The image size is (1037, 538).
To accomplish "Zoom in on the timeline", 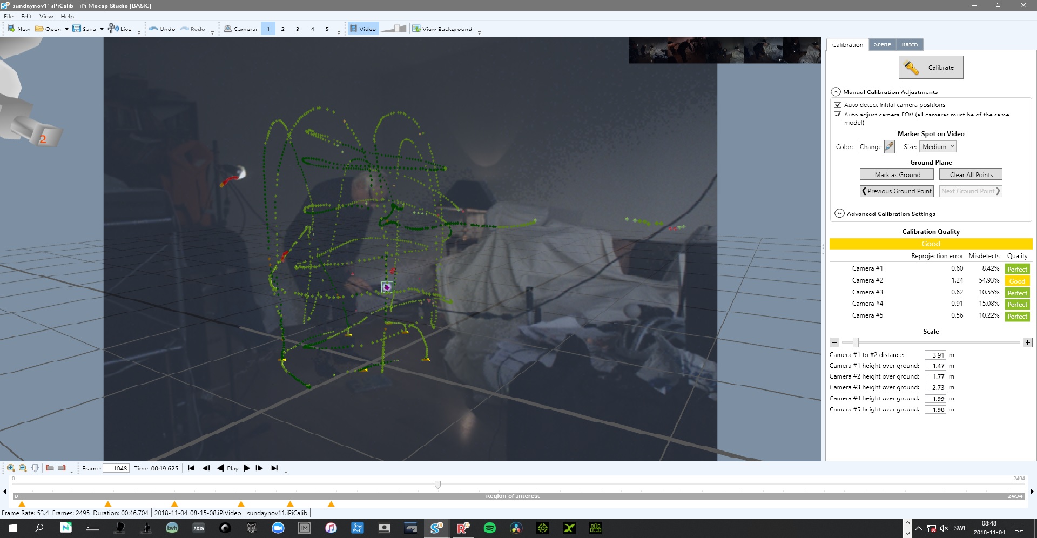I will point(11,468).
